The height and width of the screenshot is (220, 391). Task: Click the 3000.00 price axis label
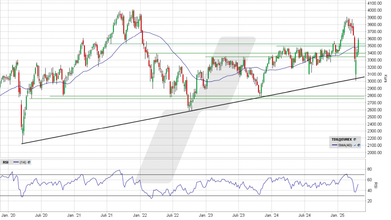pyautogui.click(x=375, y=81)
